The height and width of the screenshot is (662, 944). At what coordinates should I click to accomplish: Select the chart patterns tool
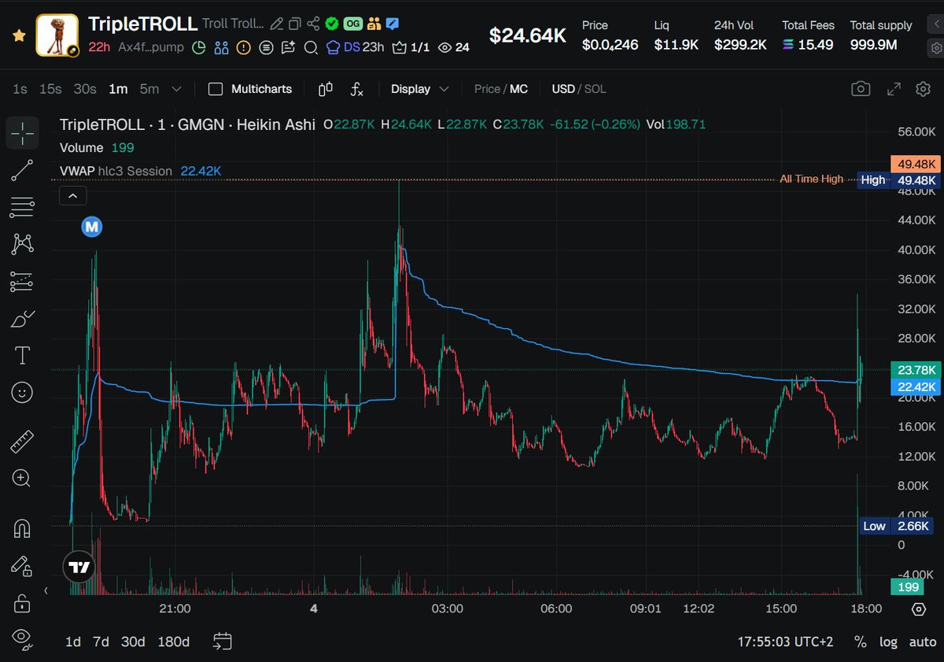coord(23,245)
